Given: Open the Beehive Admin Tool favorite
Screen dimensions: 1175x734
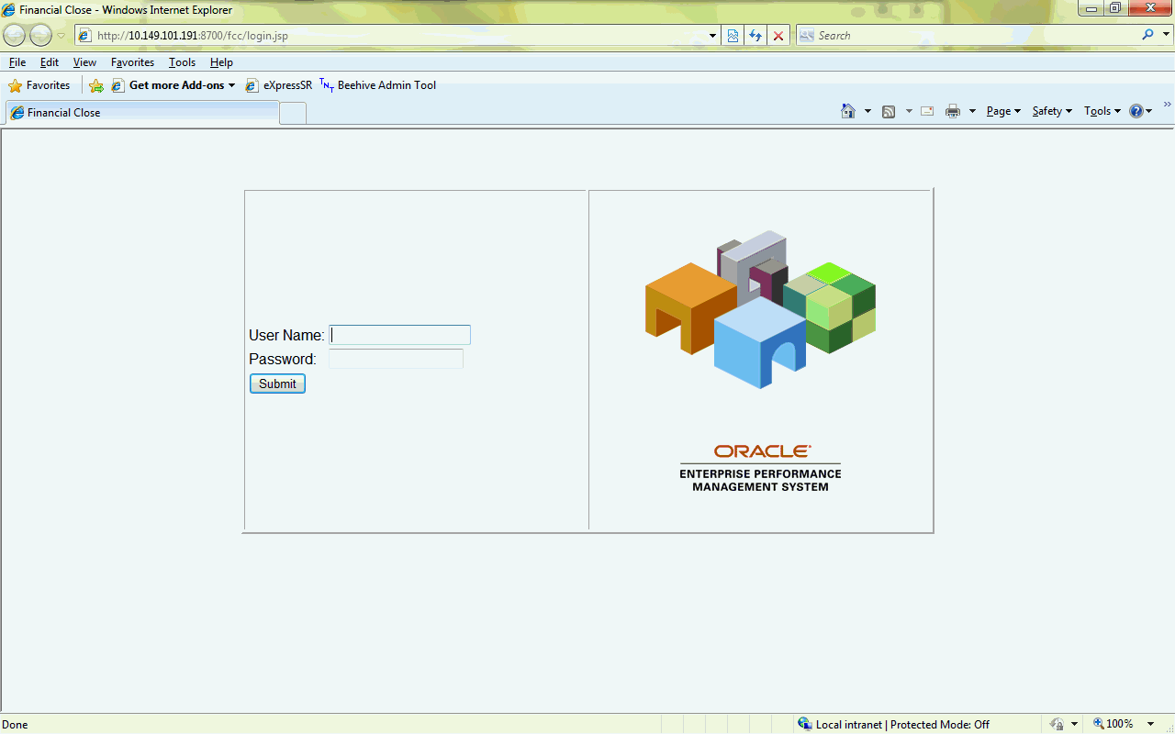Looking at the screenshot, I should (378, 85).
